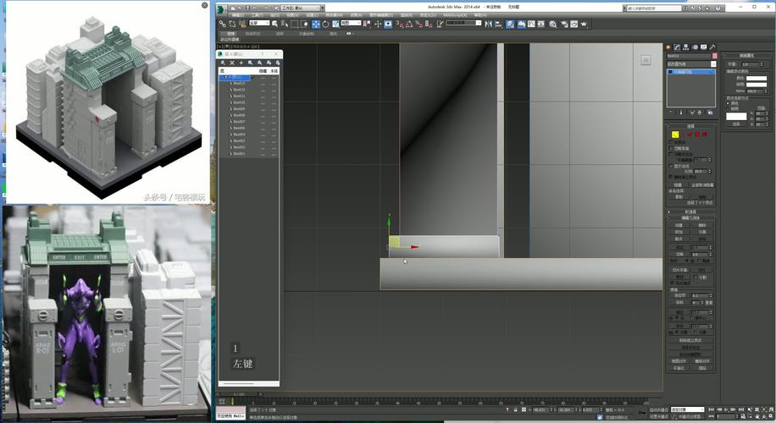Toggle hide column for Box012 in layer list

[x=263, y=90]
